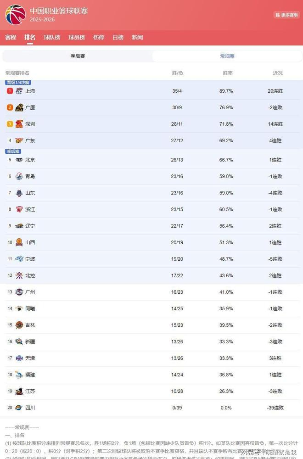Open the 四川 team row
Viewport: 303px width, 459px height.
151,408
